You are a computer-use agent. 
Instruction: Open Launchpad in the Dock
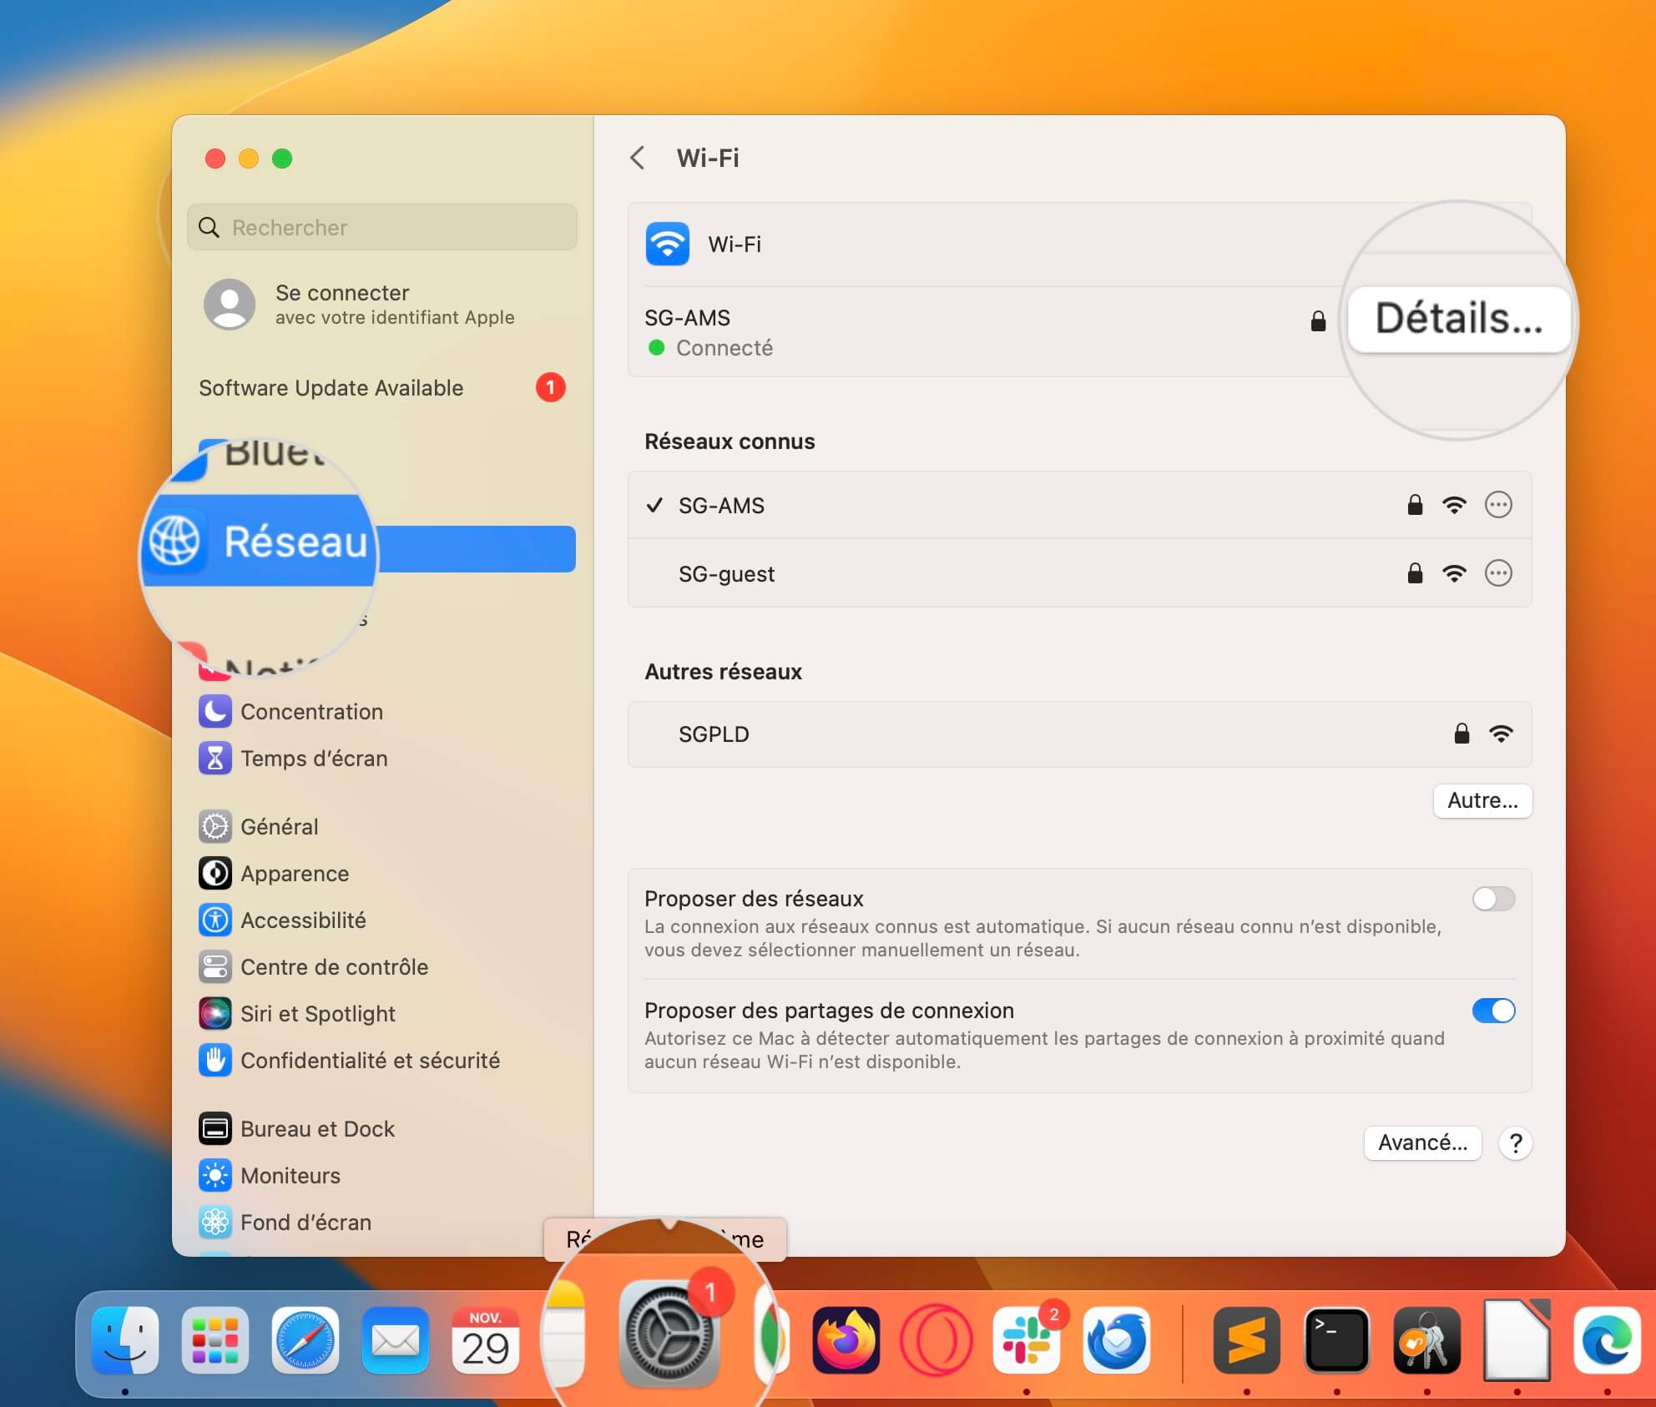click(215, 1340)
